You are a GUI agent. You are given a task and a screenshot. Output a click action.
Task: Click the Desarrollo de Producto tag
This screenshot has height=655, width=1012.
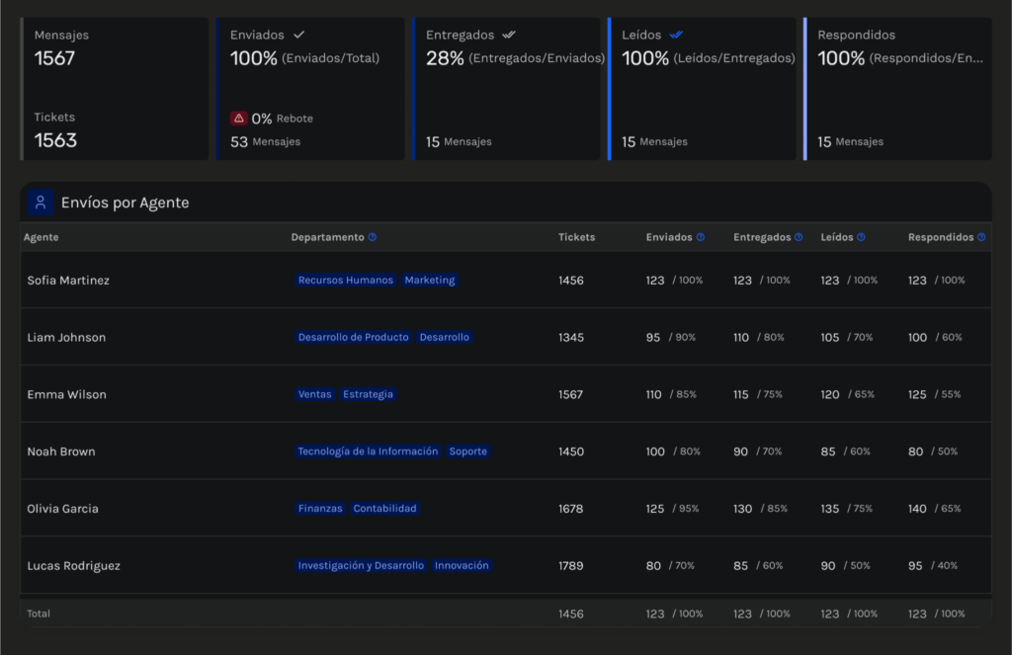[x=353, y=338]
